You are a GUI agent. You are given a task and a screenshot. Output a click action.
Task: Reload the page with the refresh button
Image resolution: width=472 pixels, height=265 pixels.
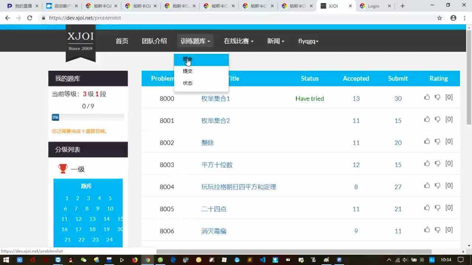point(30,18)
